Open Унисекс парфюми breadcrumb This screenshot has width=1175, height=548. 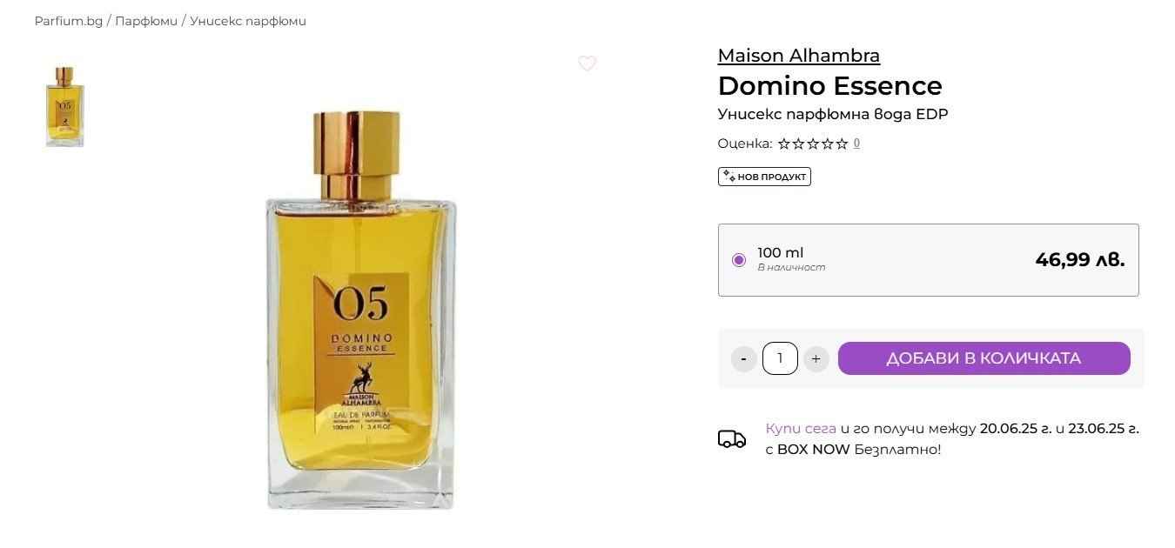248,21
